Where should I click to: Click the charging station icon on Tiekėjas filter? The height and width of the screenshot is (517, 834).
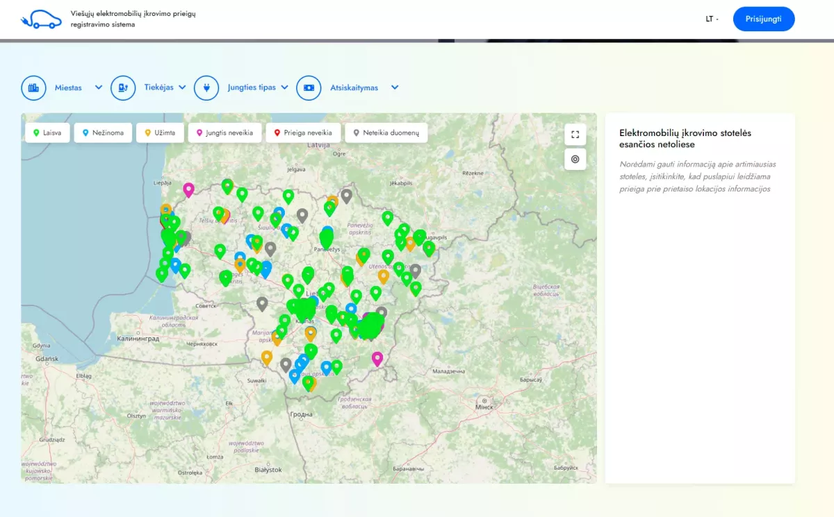point(123,87)
